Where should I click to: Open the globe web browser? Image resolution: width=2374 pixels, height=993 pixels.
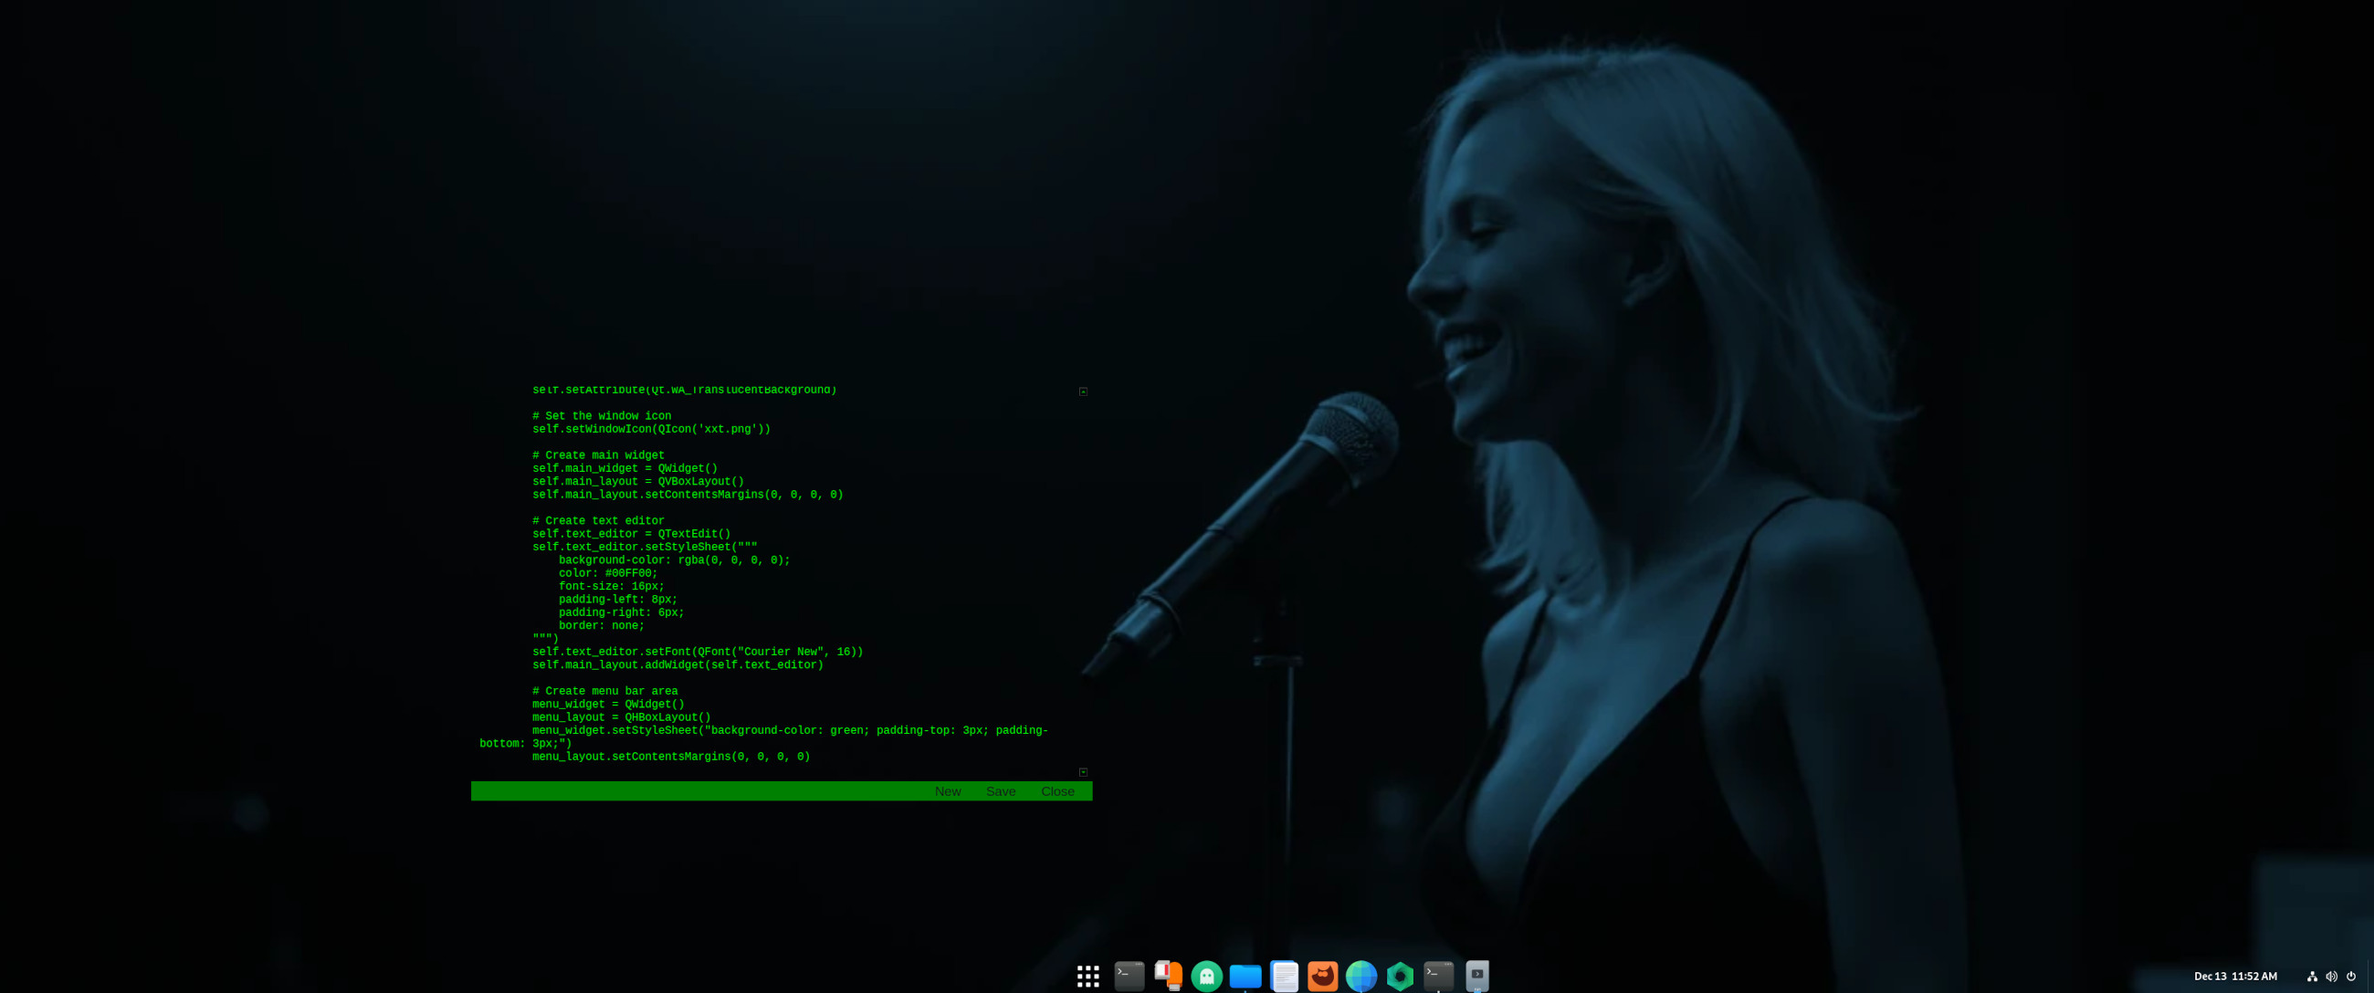point(1361,976)
